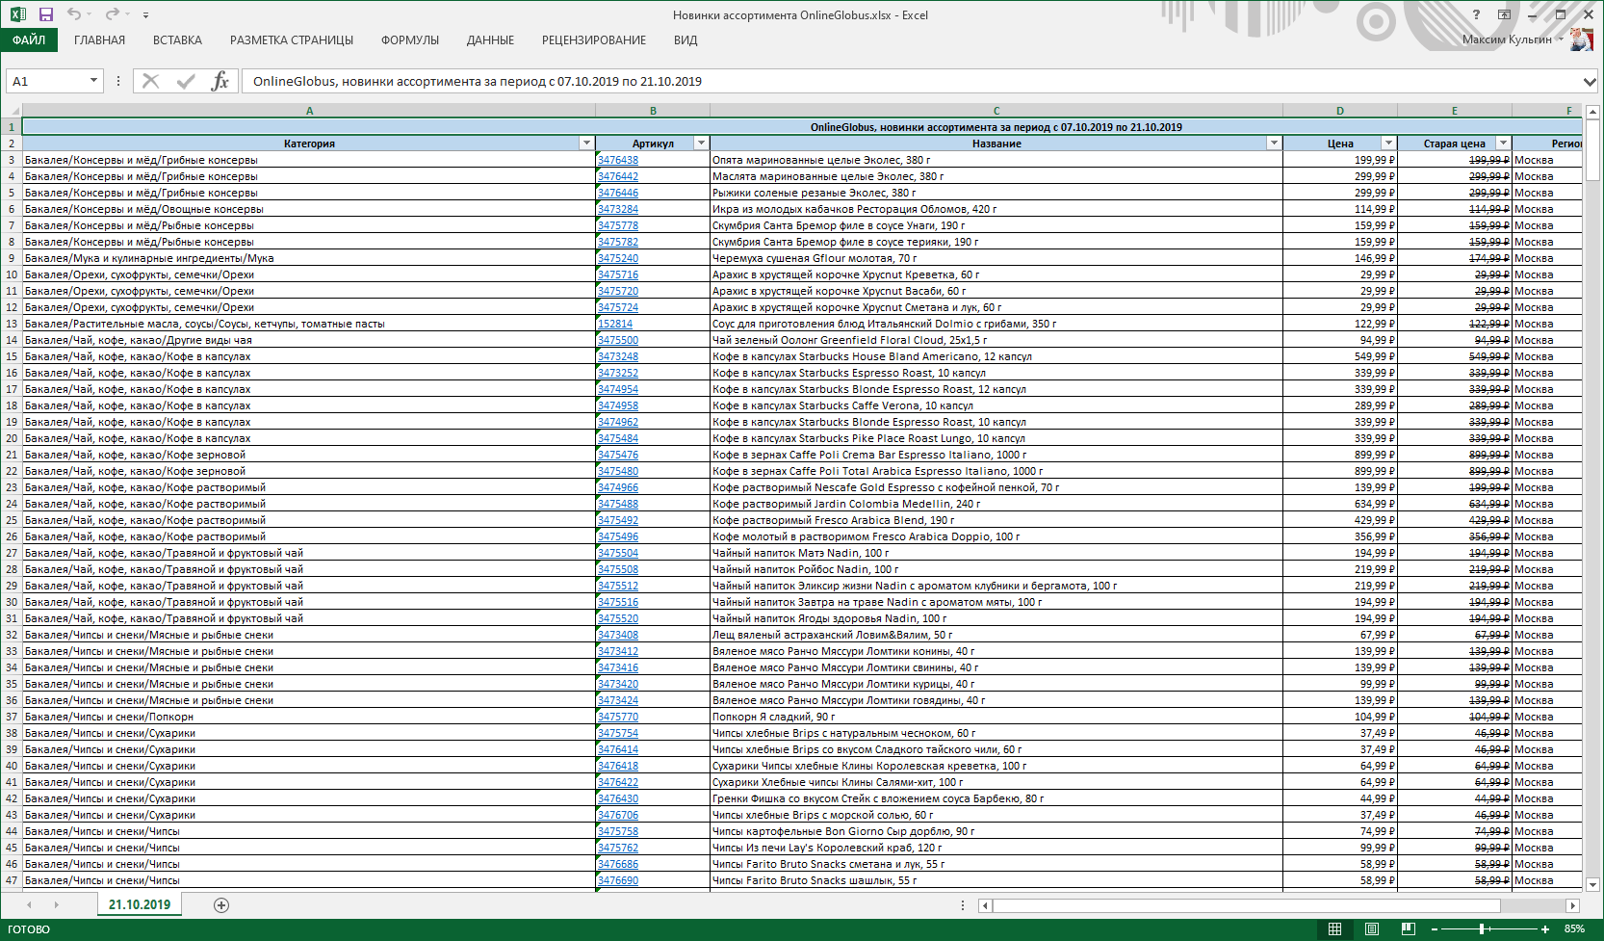Open ДАННЫЕ ribbon tab
Image resolution: width=1604 pixels, height=941 pixels.
490,40
